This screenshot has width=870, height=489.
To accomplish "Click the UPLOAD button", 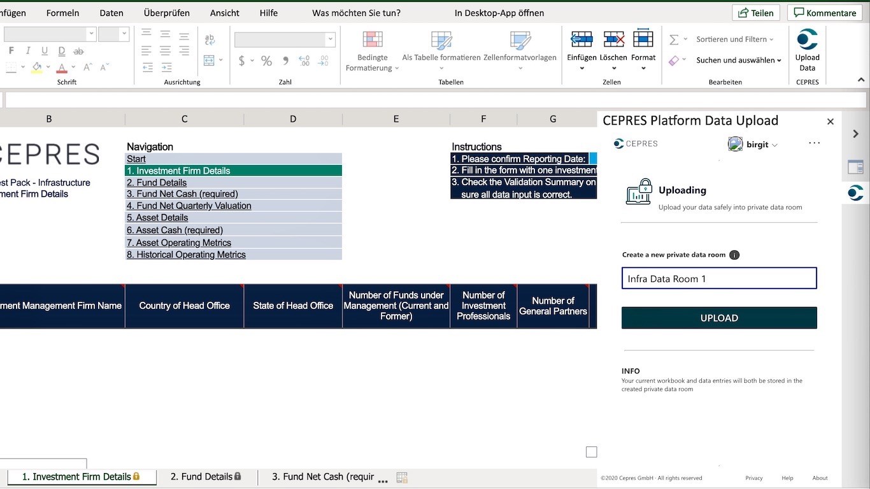I will (x=719, y=318).
